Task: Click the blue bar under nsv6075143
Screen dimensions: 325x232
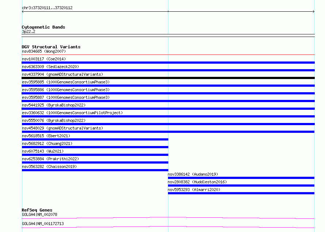Action: pos(95,155)
